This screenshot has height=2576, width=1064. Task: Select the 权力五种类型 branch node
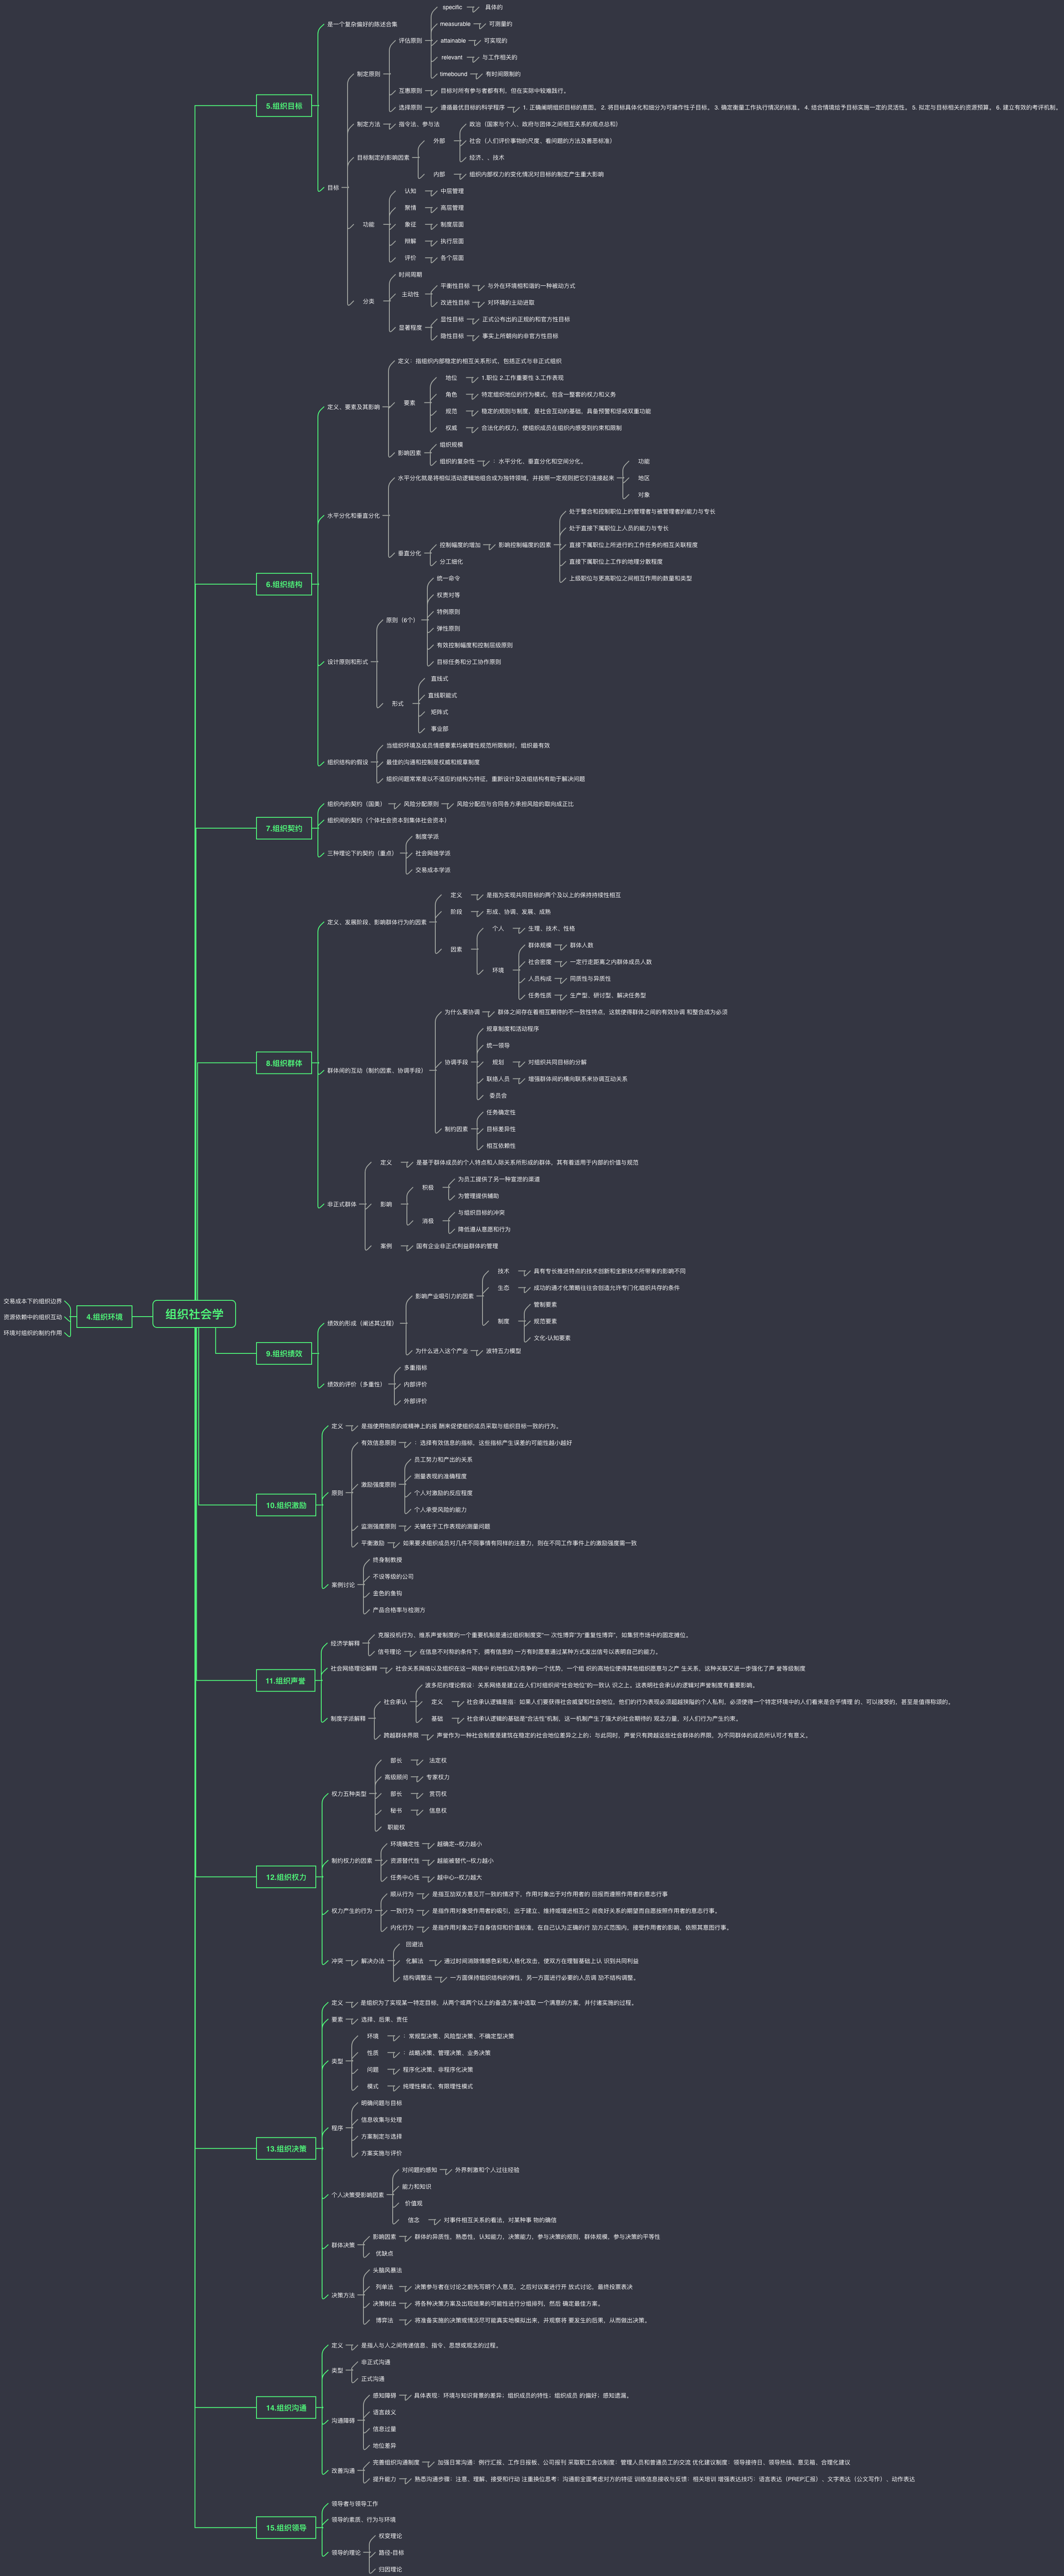coord(349,1794)
